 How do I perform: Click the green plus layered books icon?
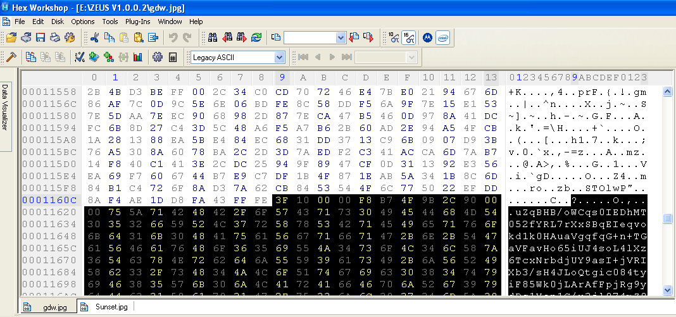click(94, 57)
